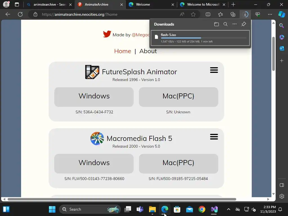Open the Windows Start button
The width and height of the screenshot is (288, 216).
[52, 209]
